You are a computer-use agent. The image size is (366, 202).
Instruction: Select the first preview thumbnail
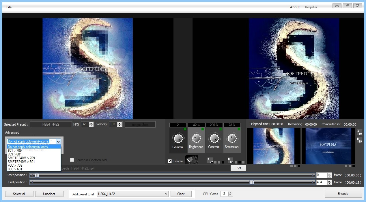274,146
